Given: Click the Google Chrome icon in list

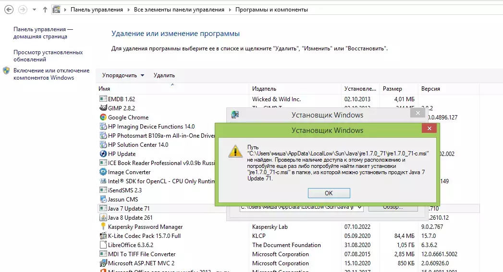Looking at the screenshot, I should pos(103,117).
